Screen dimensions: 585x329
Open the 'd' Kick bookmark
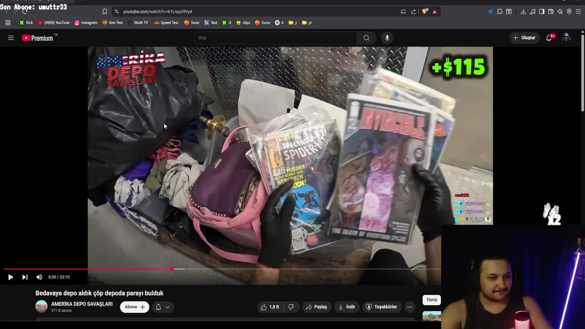[227, 22]
